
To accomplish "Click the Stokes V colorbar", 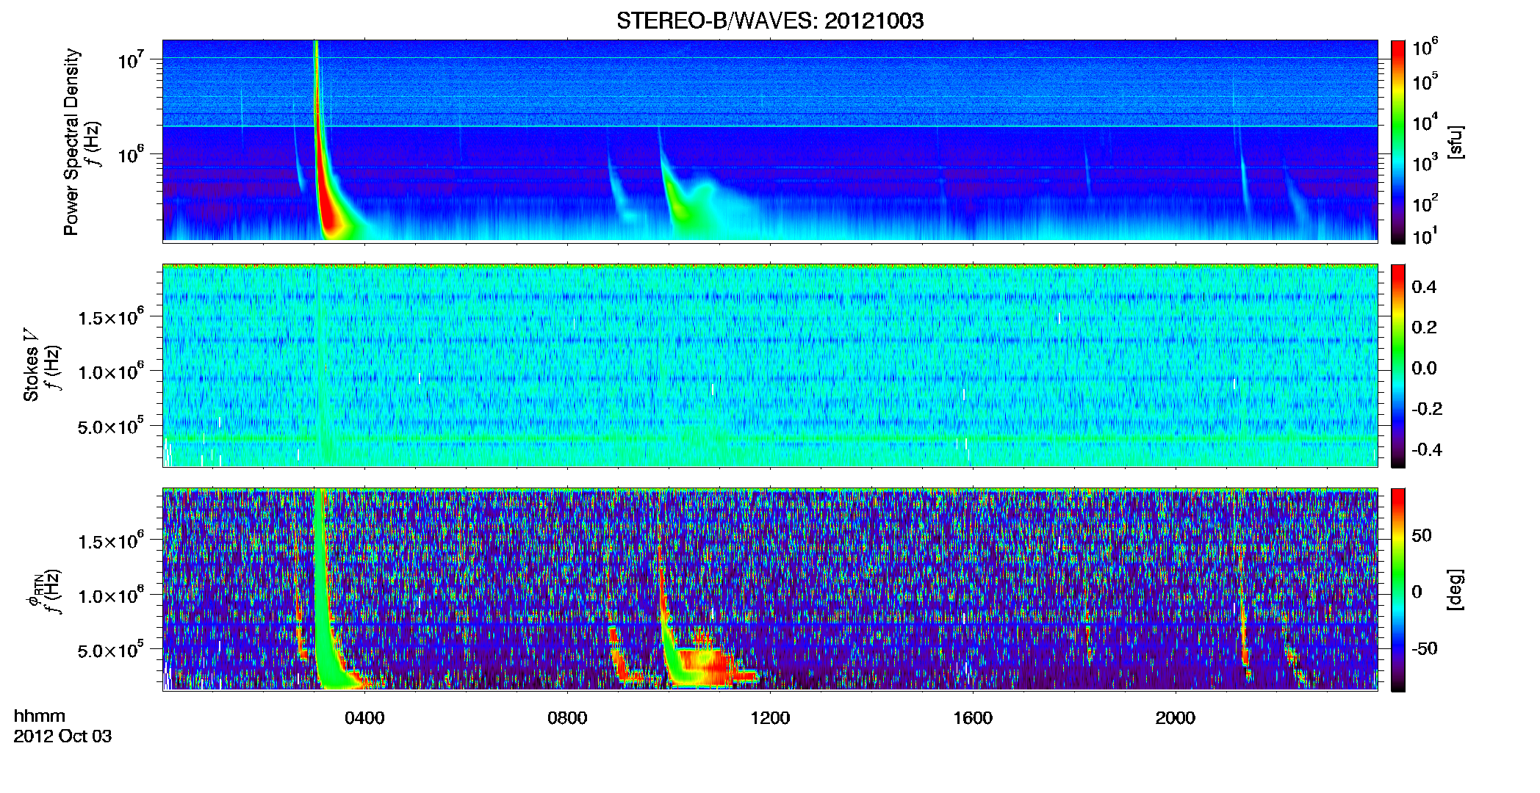I will 1398,366.
